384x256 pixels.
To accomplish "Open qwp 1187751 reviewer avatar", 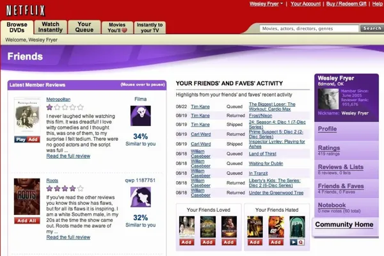I will tap(141, 197).
